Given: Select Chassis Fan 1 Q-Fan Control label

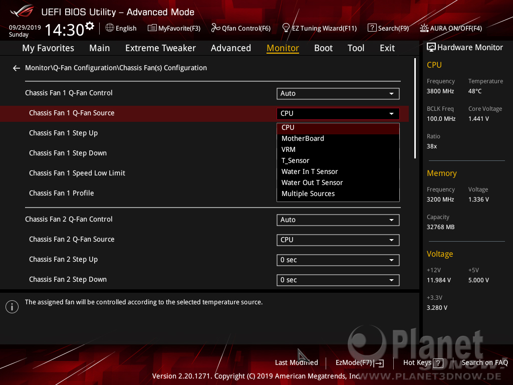Looking at the screenshot, I should coord(69,93).
